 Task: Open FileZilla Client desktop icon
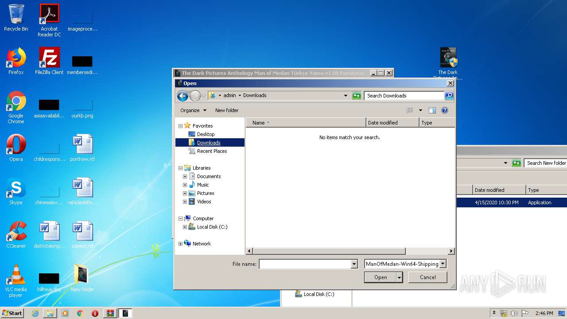pos(49,61)
